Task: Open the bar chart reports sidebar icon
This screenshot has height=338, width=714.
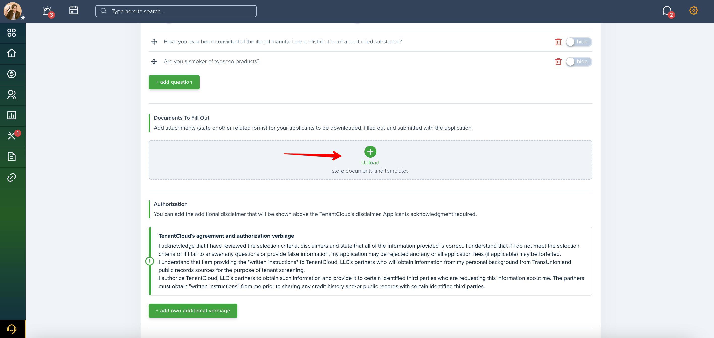Action: pos(11,115)
